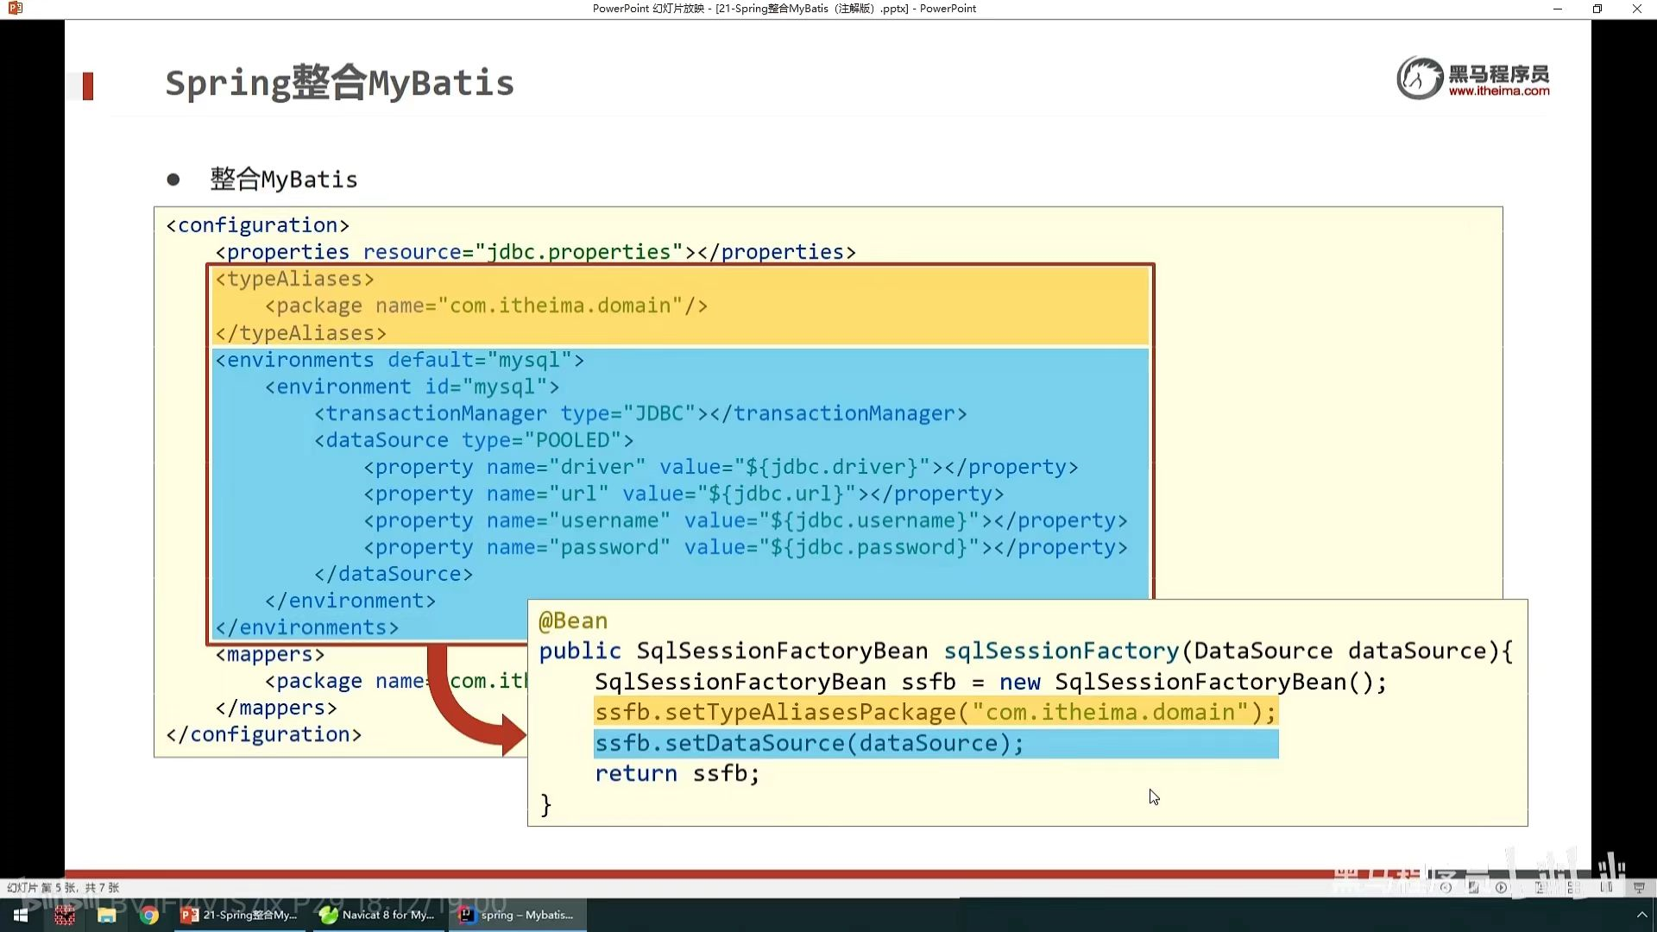
Task: Click the slideshow view icon in status bar
Action: (x=1639, y=887)
